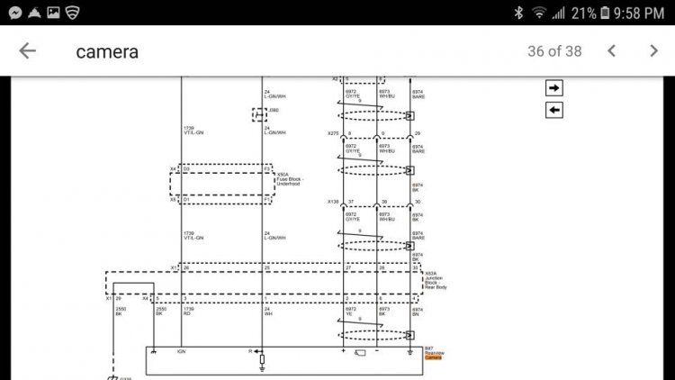This screenshot has height=380, width=675.
Task: Open the Messenger notification icon
Action: pyautogui.click(x=15, y=13)
